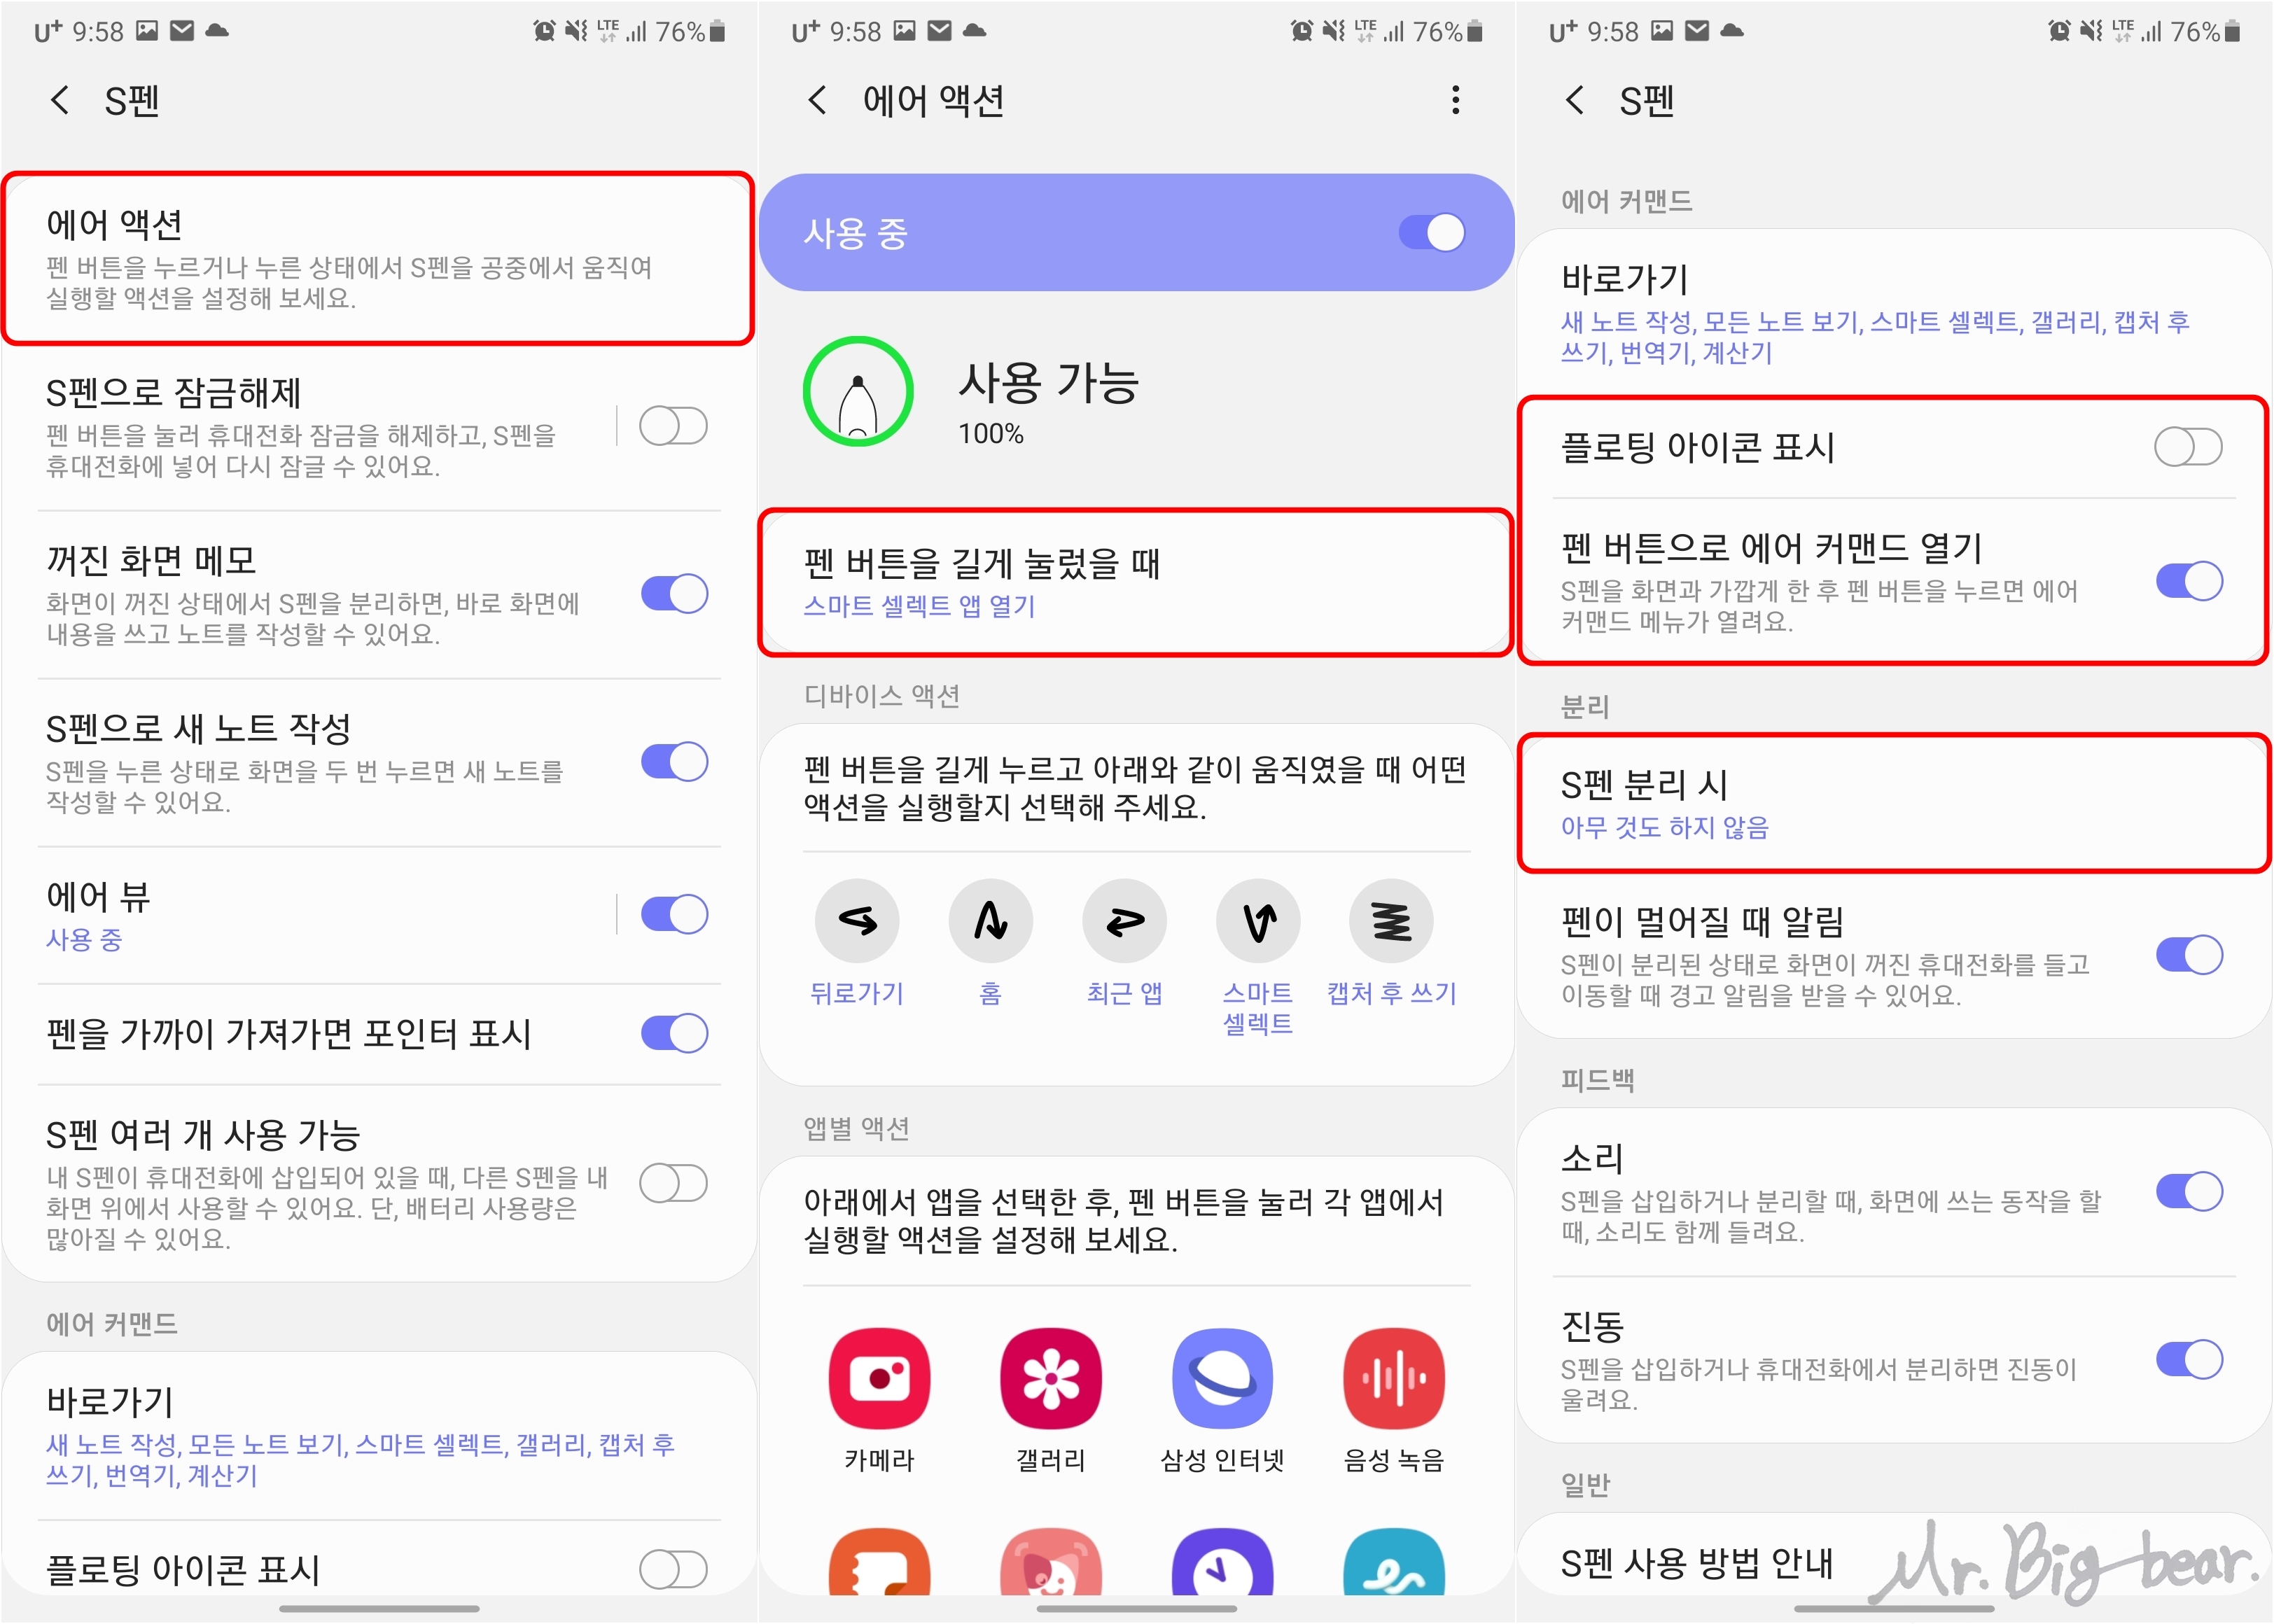Open the three-dot menu in 에어 액션
2274x1624 pixels.
tap(1455, 100)
